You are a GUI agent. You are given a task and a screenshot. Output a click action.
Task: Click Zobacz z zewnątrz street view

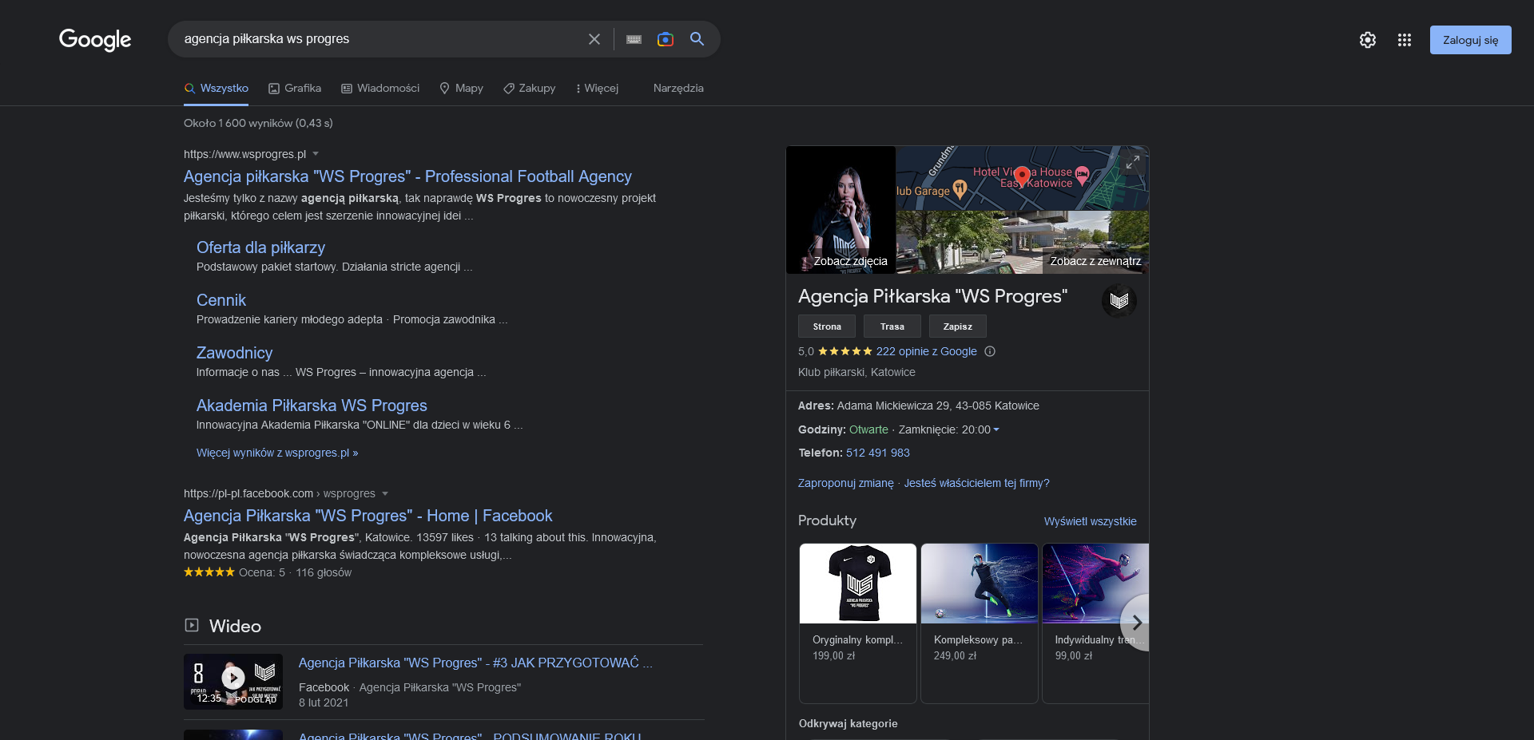click(1023, 243)
